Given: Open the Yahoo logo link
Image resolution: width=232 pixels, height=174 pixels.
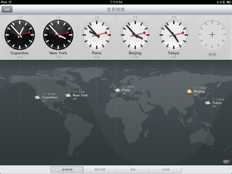Looking at the screenshot, I should click(x=225, y=161).
